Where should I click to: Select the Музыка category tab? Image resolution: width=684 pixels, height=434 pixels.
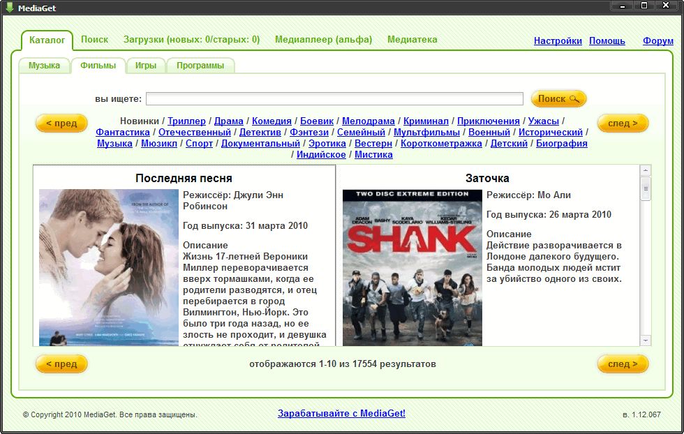[x=44, y=66]
